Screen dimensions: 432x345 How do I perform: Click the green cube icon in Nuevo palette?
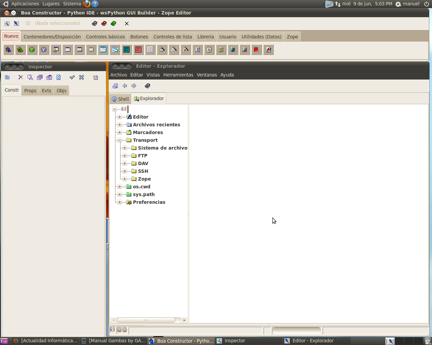click(32, 50)
